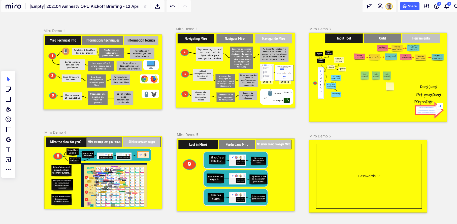Click the Outil heading box
Image resolution: width=457 pixels, height=224 pixels.
(382, 38)
